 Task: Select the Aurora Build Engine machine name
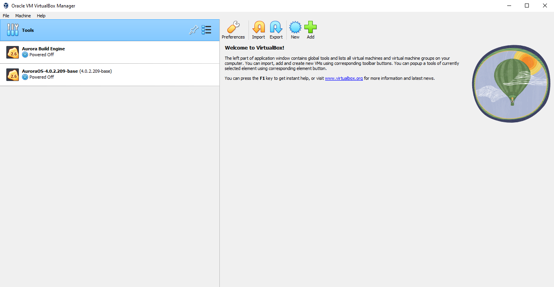[43, 49]
